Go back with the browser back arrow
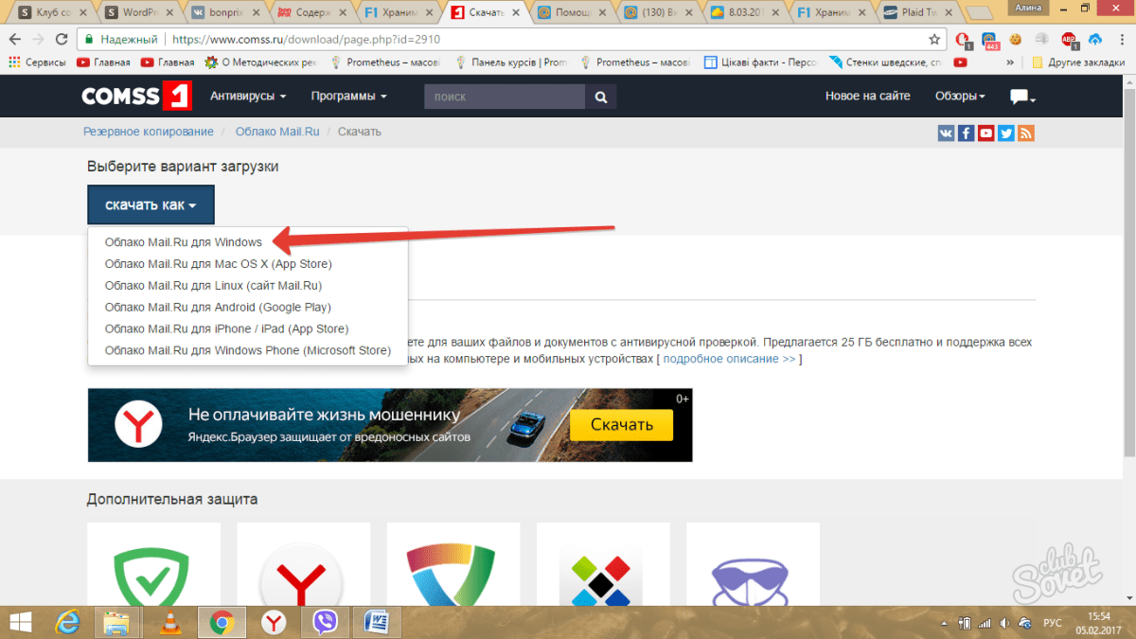 tap(16, 40)
